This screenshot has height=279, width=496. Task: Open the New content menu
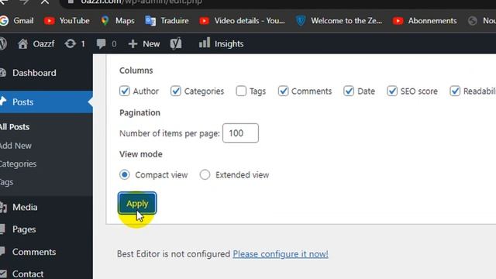tap(144, 43)
